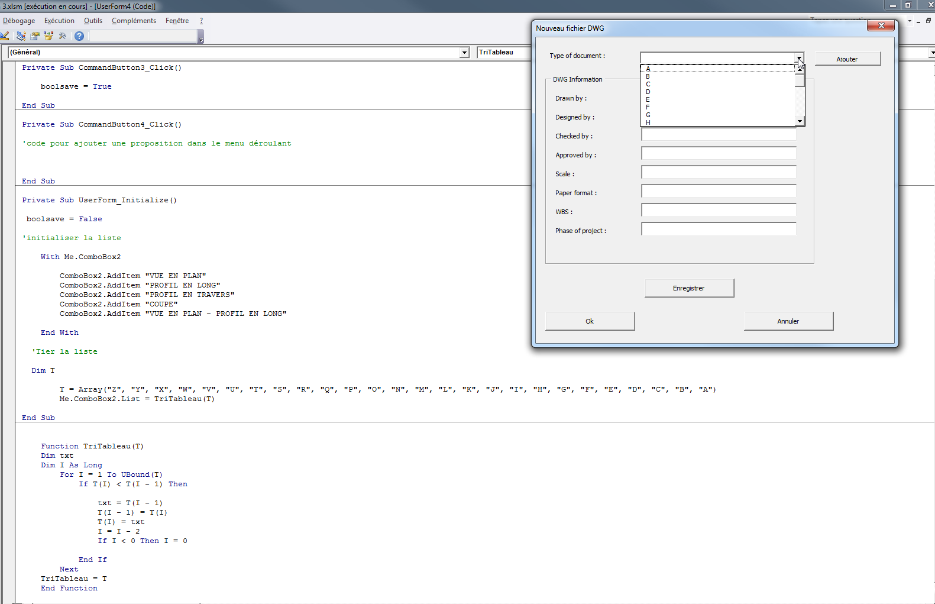Open the Débogage menu
This screenshot has height=604, width=935.
(18, 21)
